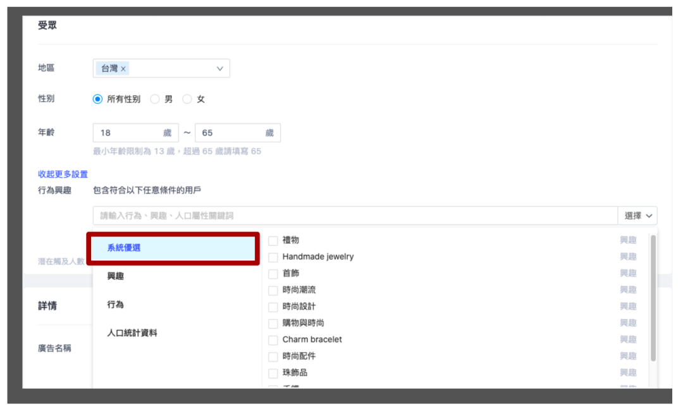683x411 pixels.
Task: Select the 男 gender radio button
Action: pyautogui.click(x=155, y=99)
